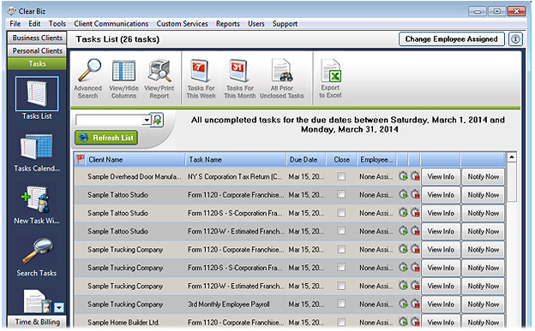535x331 pixels.
Task: Open Tasks Calendar in sidebar
Action: [37, 152]
